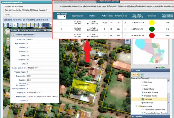The width and height of the screenshot is (174, 118).
Task: Click Centrar sobre el objeto button
Action: (24, 34)
